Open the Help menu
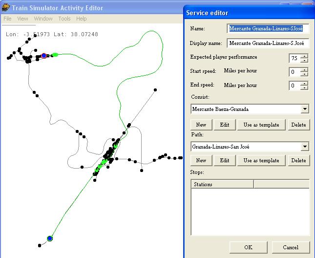This screenshot has height=258, width=315. pyautogui.click(x=82, y=19)
